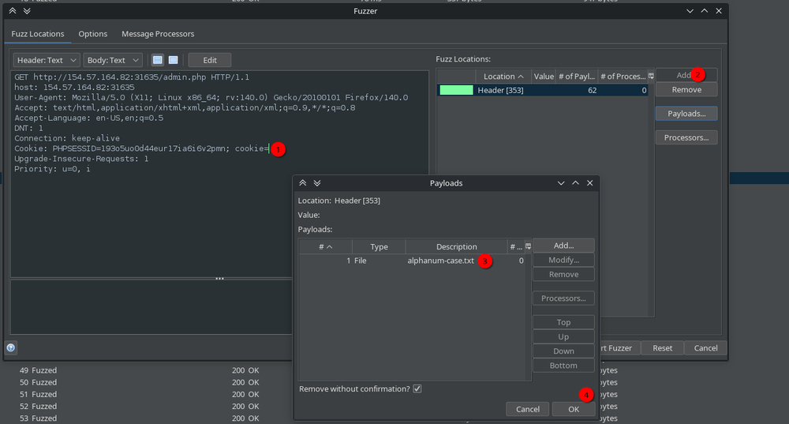Select the first split view layout icon
This screenshot has width=789, height=424.
pos(158,60)
